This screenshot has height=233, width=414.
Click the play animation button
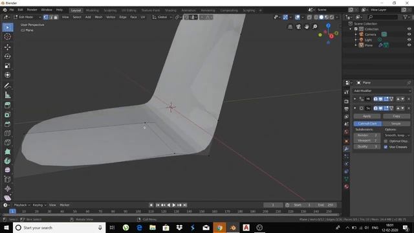pyautogui.click(x=174, y=205)
